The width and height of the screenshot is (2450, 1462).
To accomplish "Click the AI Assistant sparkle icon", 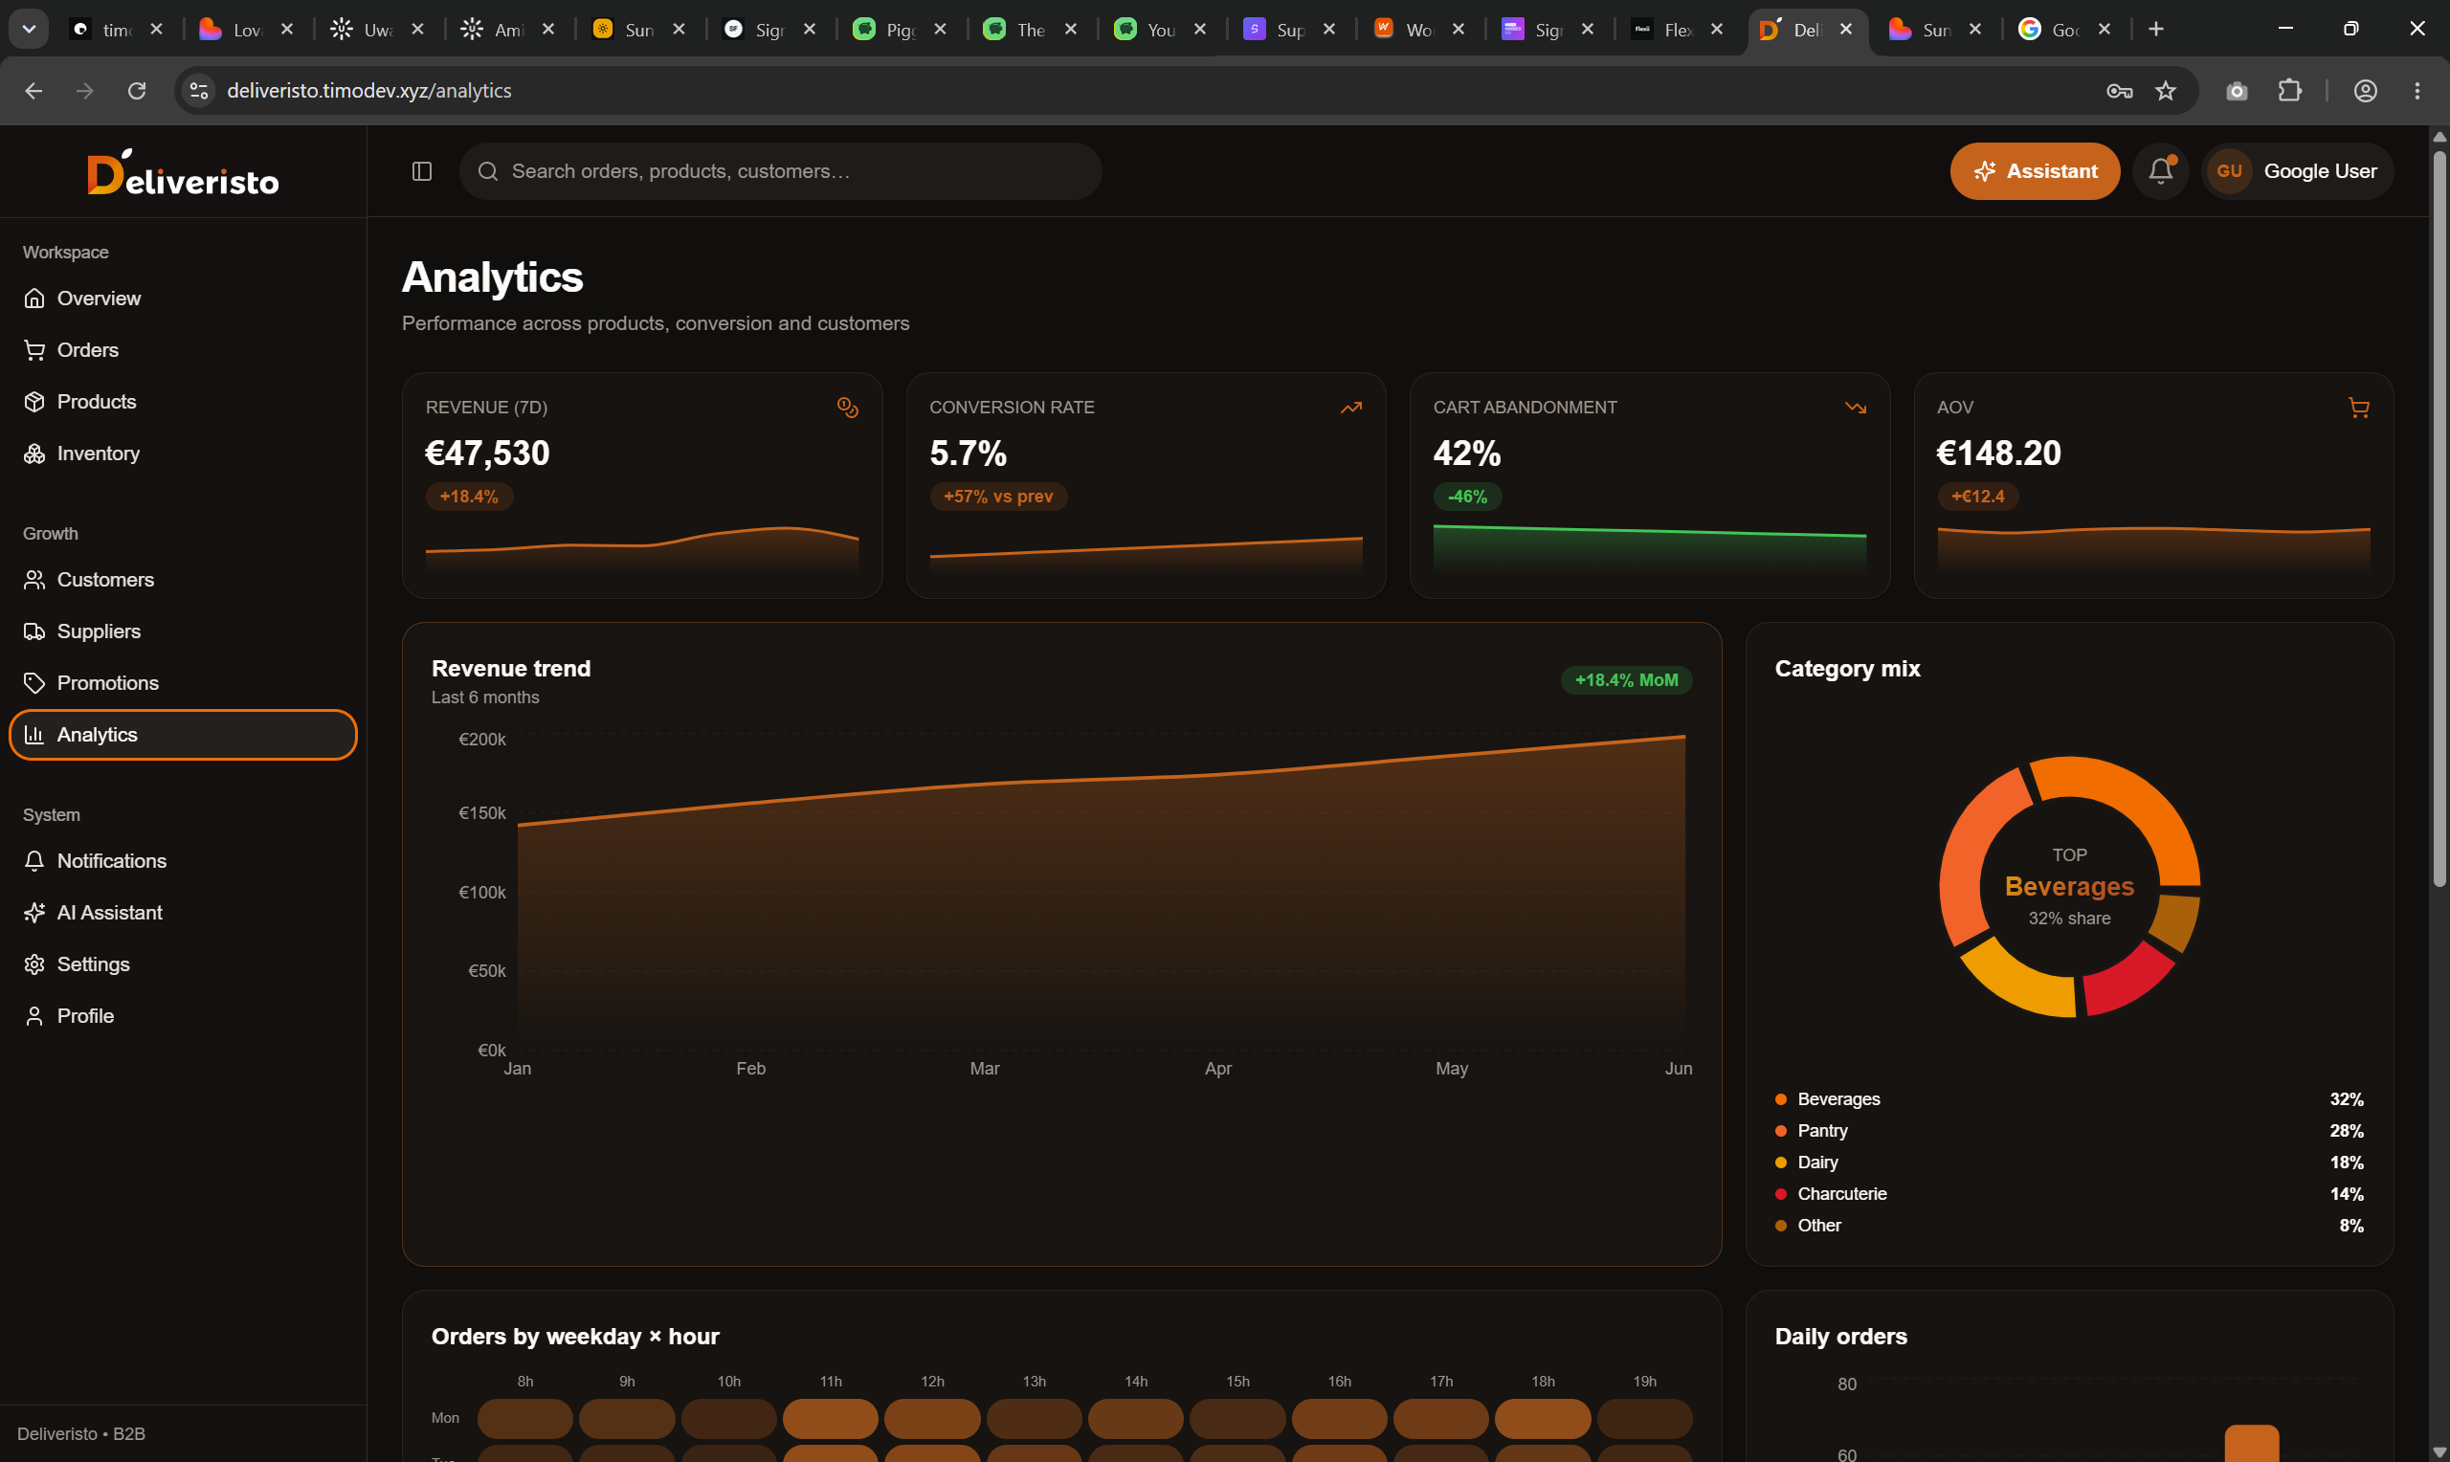I will point(34,912).
